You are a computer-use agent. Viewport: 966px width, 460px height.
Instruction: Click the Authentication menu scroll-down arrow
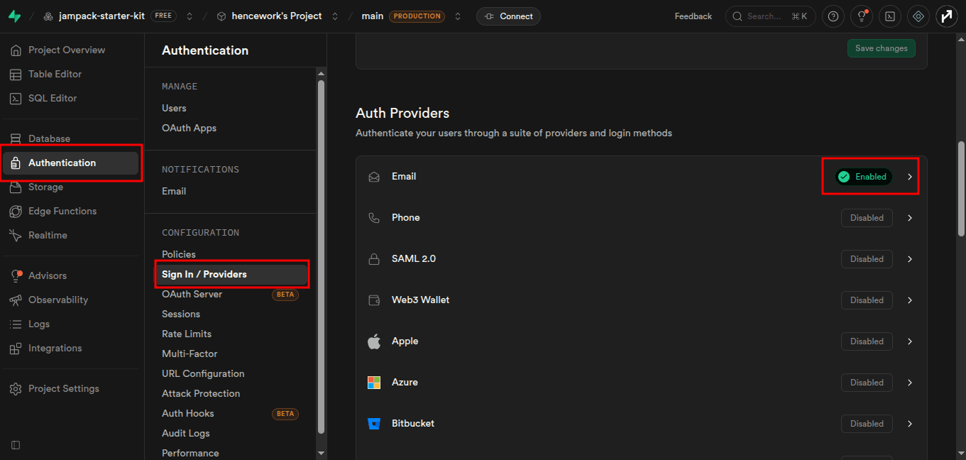pyautogui.click(x=321, y=453)
